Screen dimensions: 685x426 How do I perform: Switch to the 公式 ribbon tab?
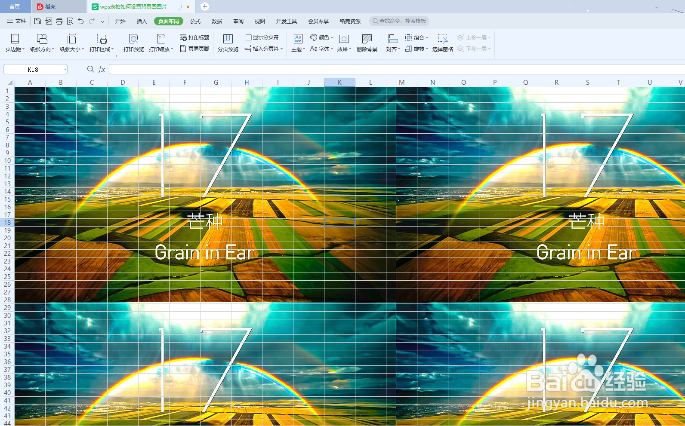[195, 21]
